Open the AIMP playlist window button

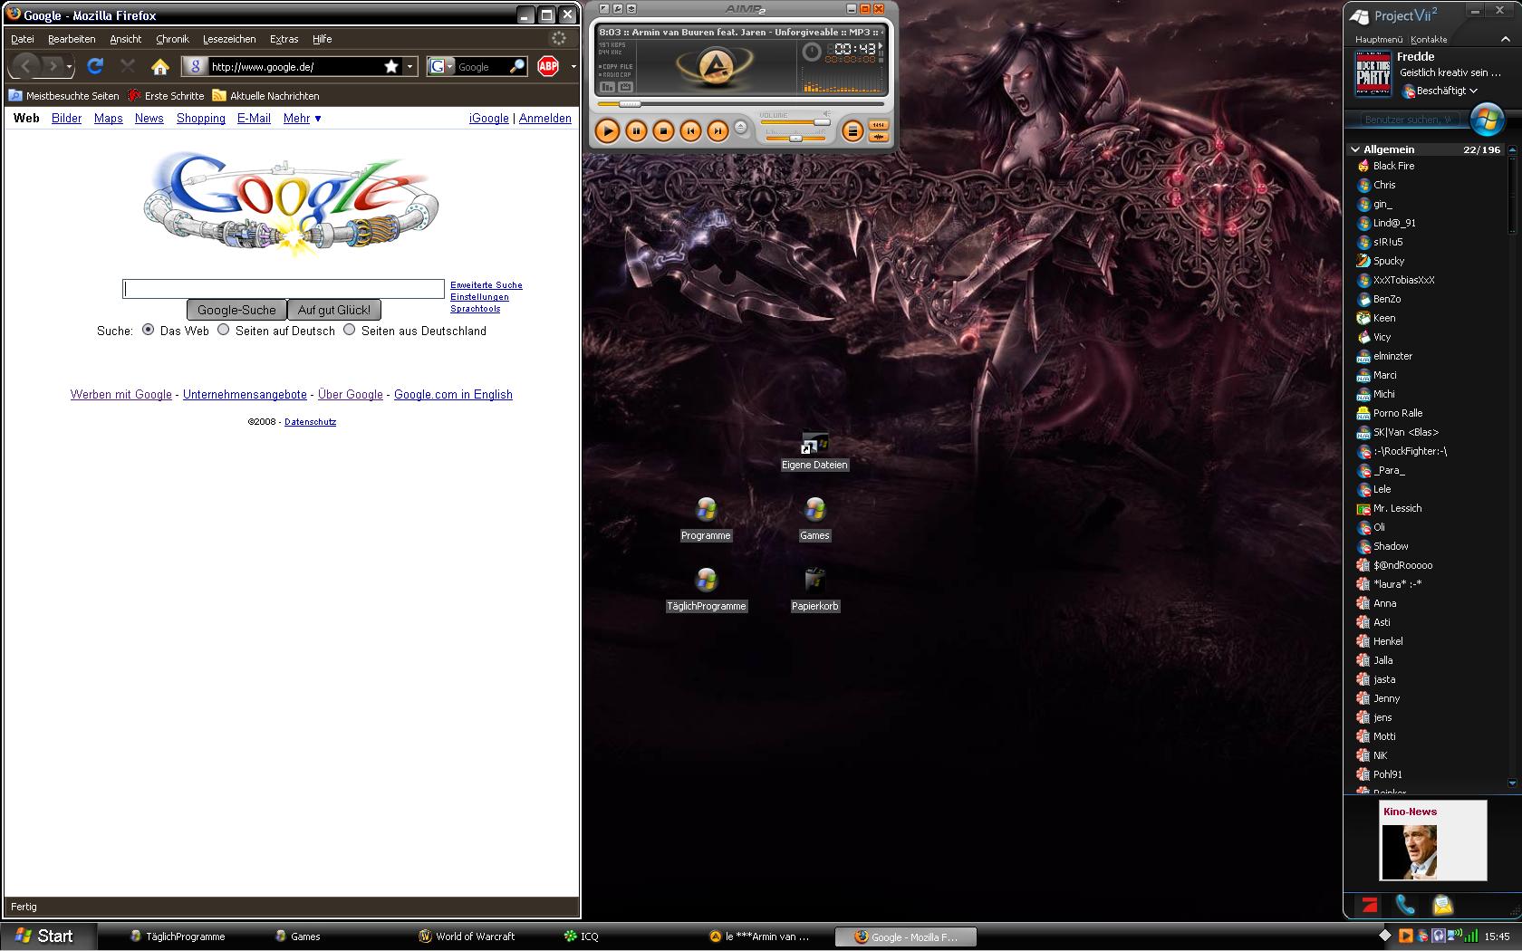tap(852, 131)
